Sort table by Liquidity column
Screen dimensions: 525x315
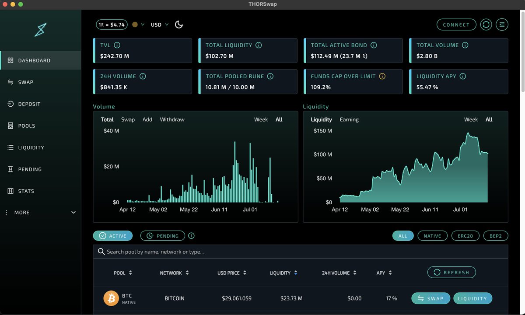(283, 273)
